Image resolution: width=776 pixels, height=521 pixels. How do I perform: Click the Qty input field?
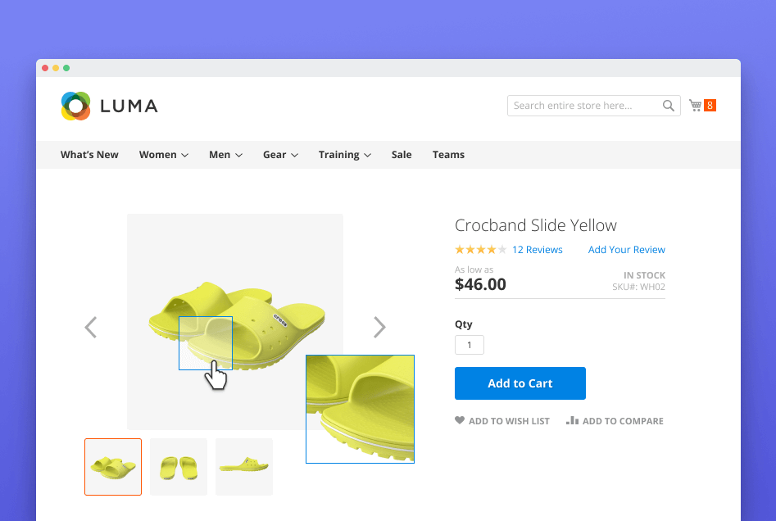click(470, 346)
